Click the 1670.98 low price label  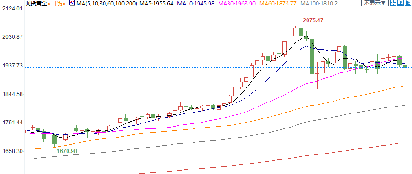click(x=67, y=151)
